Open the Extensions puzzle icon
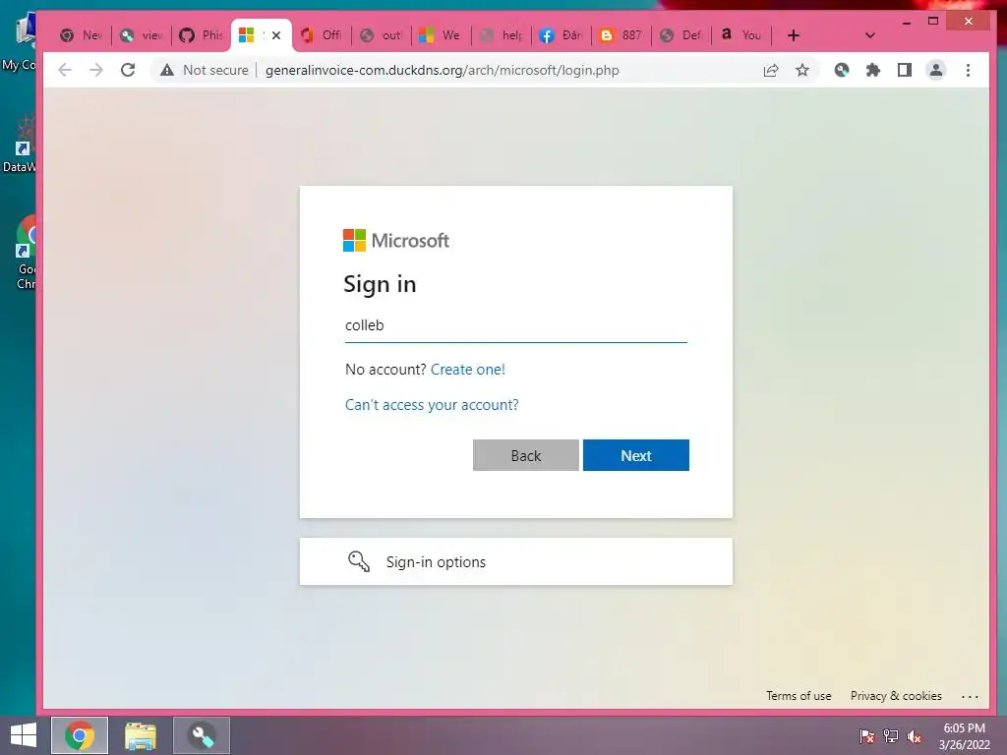Image resolution: width=1007 pixels, height=755 pixels. [873, 70]
